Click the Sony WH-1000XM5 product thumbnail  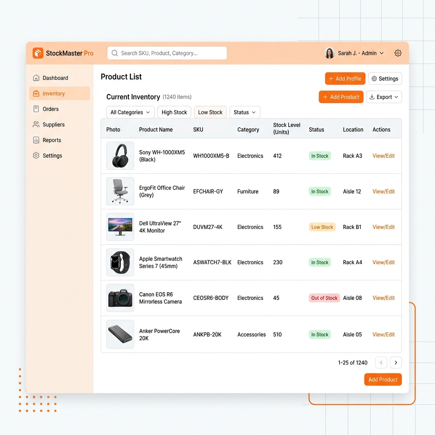pos(120,156)
